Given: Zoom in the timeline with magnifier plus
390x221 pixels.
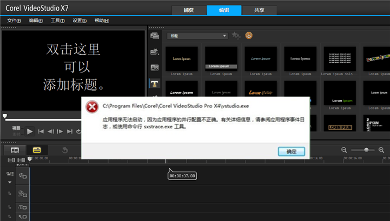Looking at the screenshot, I should [381, 150].
